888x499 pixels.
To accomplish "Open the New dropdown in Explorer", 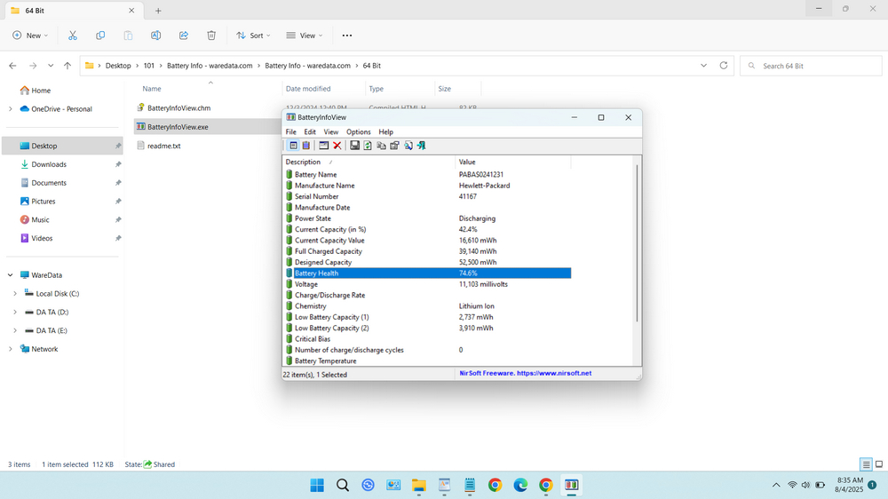I will click(30, 36).
